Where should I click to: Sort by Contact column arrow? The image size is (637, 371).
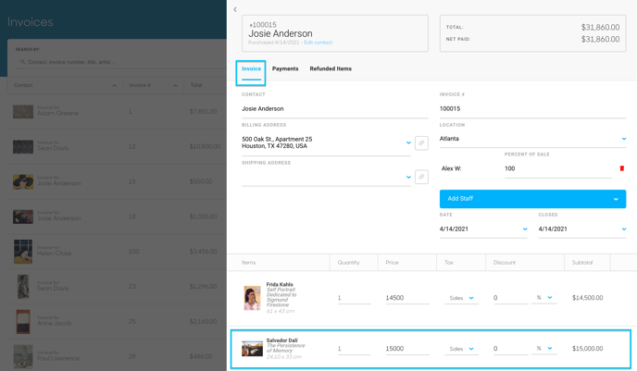coord(114,86)
